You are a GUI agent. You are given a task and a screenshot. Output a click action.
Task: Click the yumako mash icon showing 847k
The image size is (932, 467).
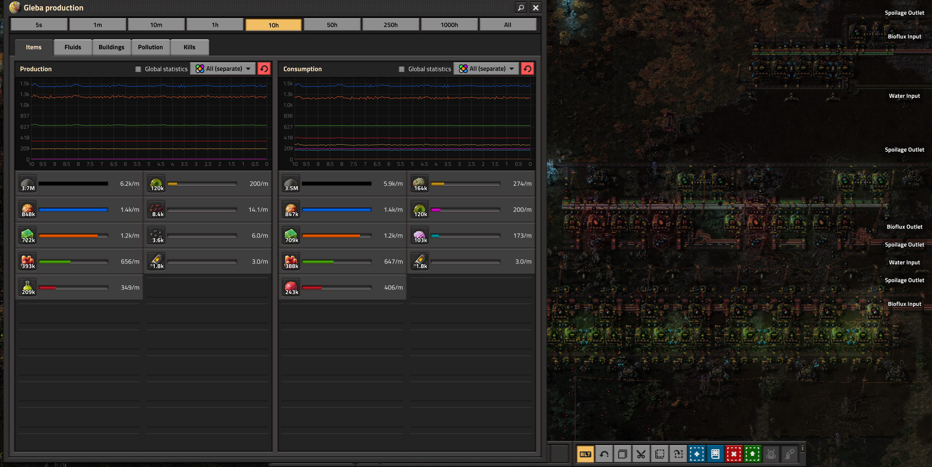click(291, 210)
